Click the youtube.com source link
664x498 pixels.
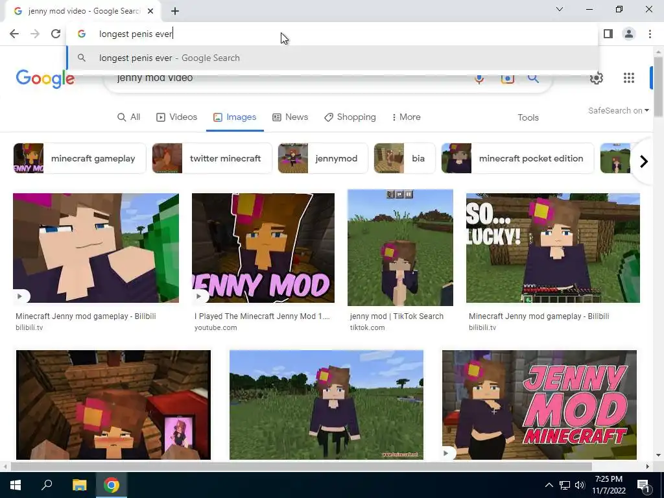(215, 327)
